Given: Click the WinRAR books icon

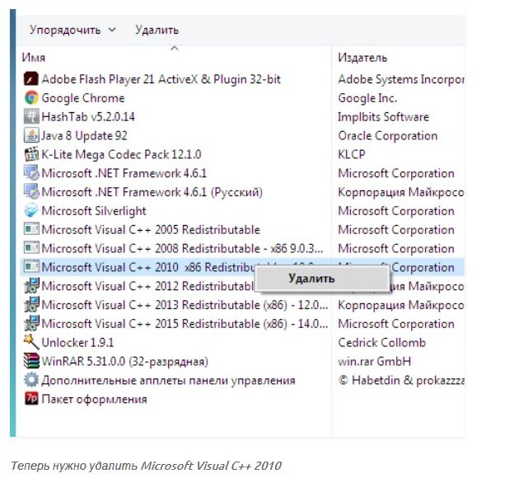Looking at the screenshot, I should pos(31,361).
